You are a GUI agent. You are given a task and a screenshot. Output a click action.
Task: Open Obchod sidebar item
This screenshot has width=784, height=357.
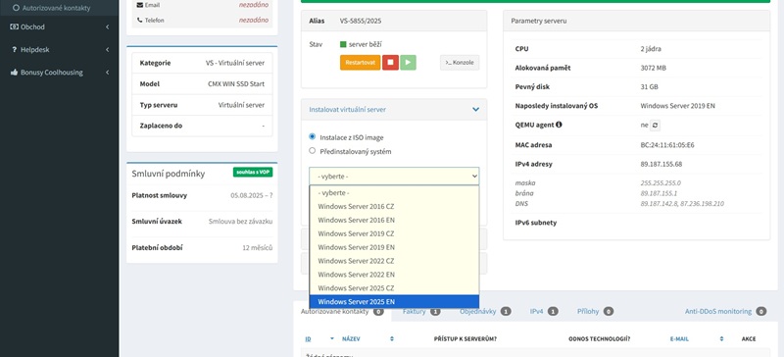59,26
